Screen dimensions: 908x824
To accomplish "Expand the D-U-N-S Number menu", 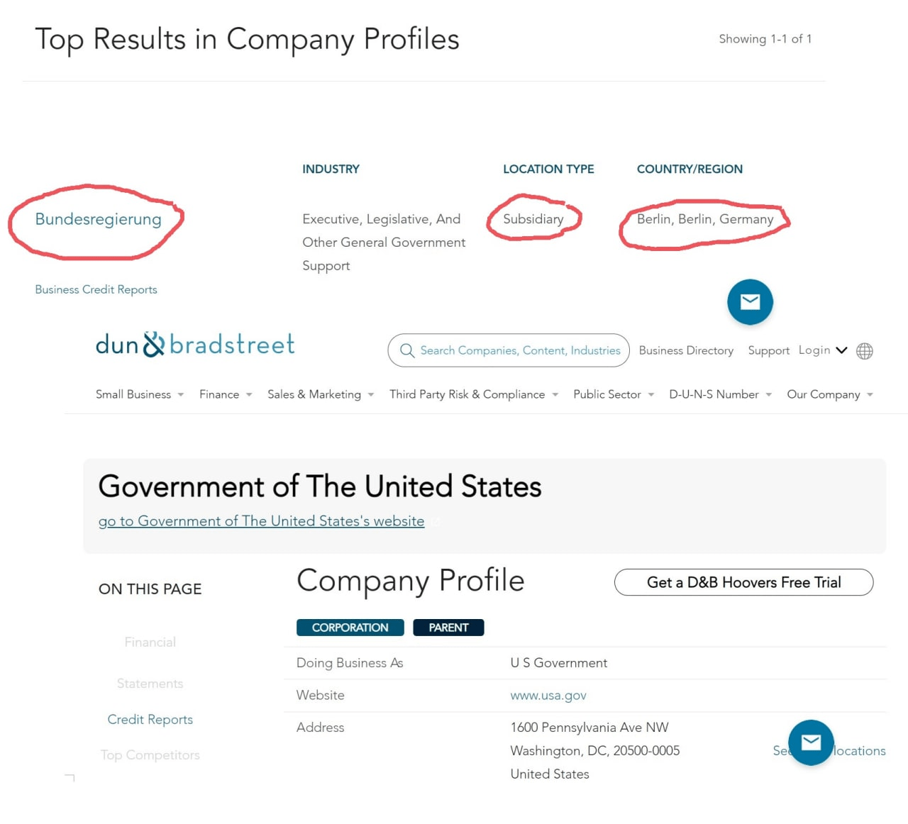I will pos(720,394).
